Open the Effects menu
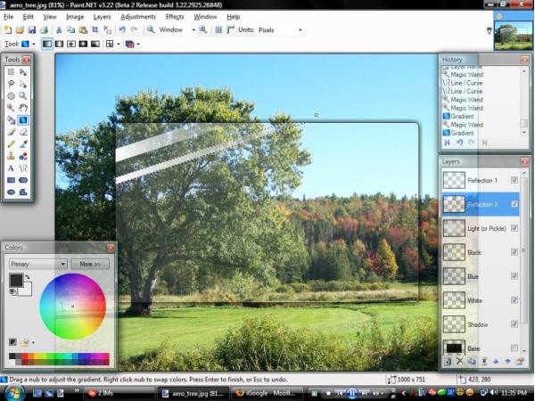 click(x=175, y=16)
